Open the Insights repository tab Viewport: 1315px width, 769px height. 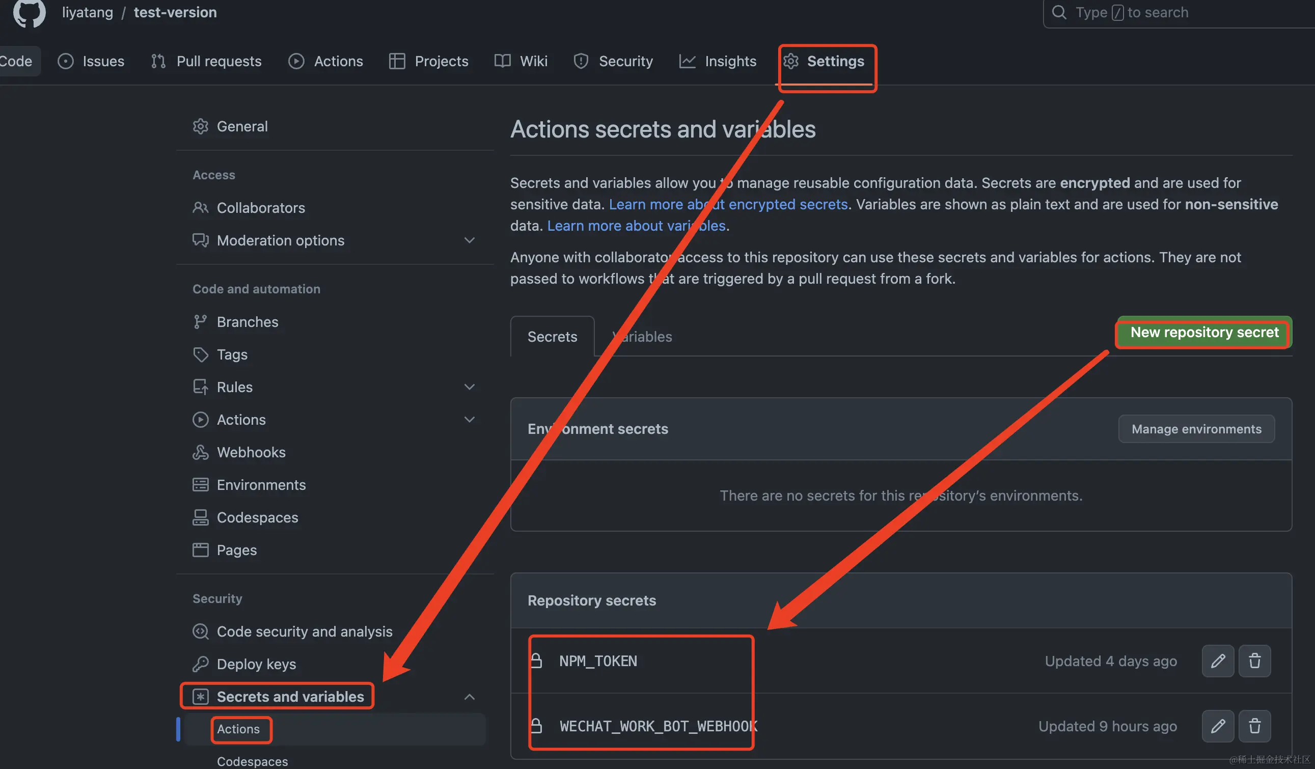point(729,61)
